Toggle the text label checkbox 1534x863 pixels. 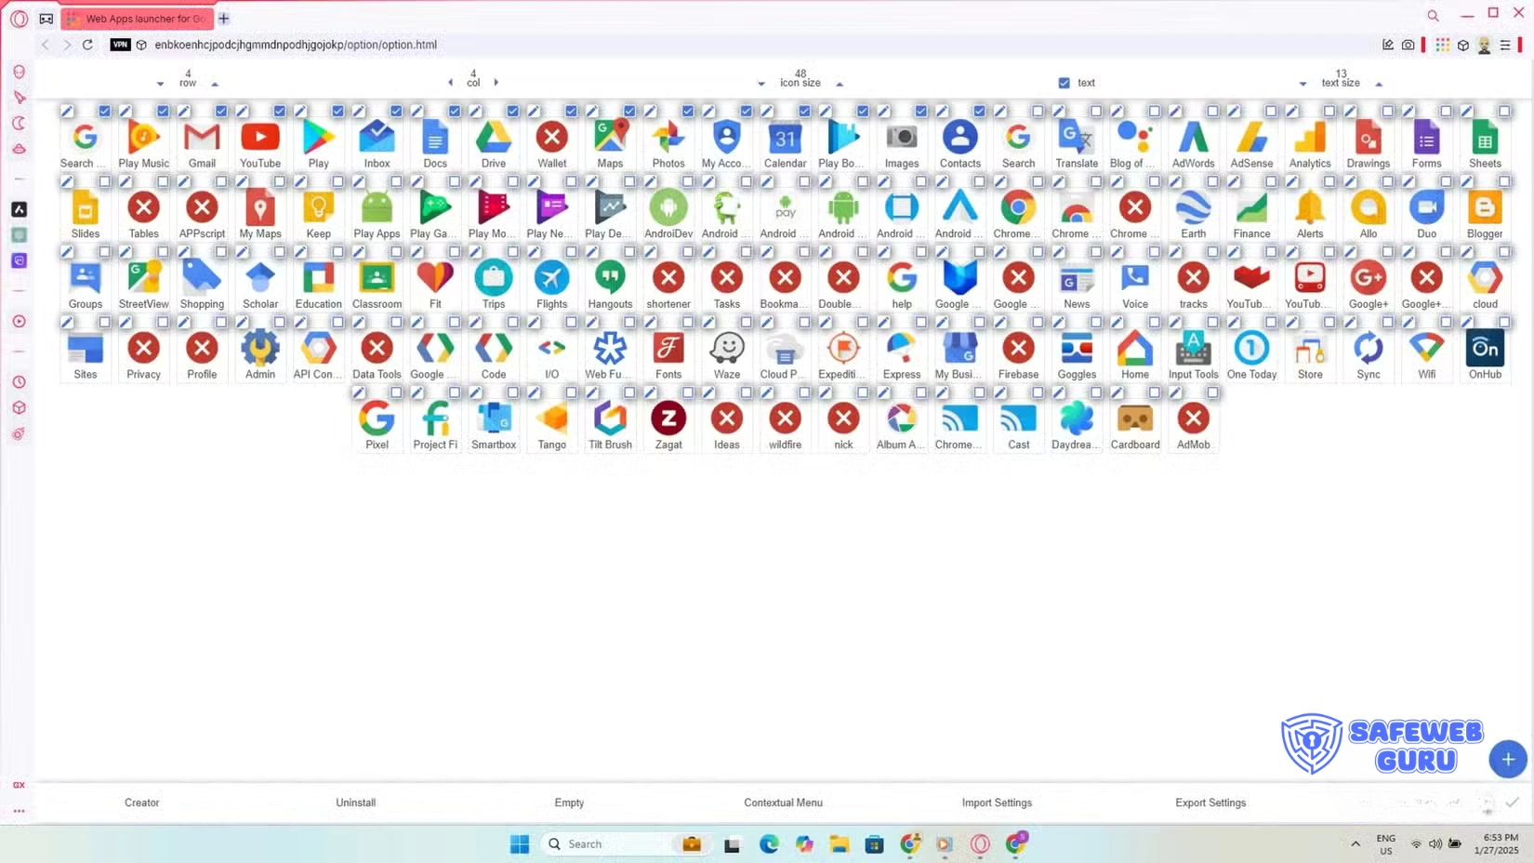[x=1065, y=83]
